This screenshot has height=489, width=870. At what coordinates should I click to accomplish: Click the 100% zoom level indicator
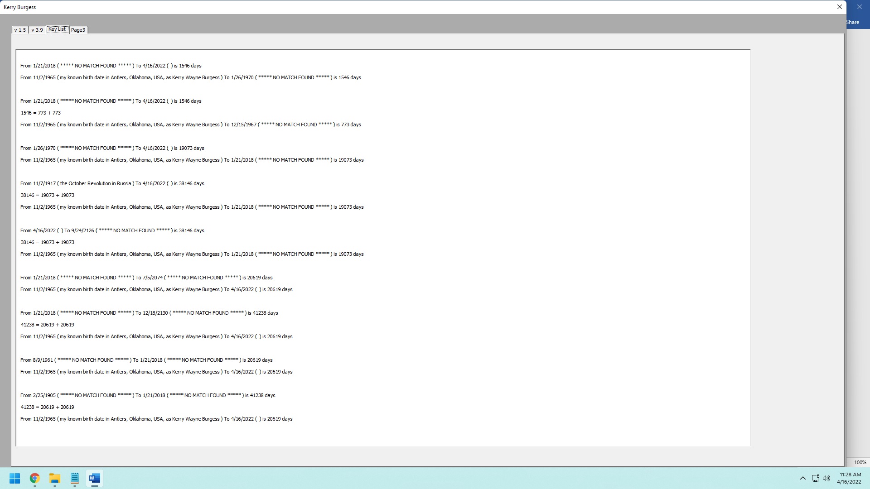pyautogui.click(x=860, y=462)
